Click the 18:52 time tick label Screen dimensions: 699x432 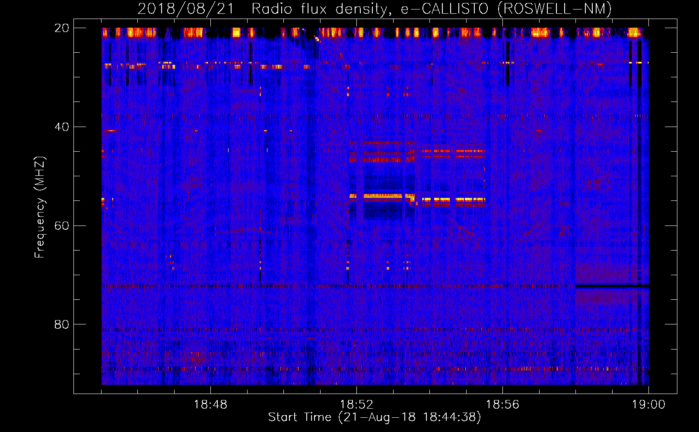click(356, 405)
